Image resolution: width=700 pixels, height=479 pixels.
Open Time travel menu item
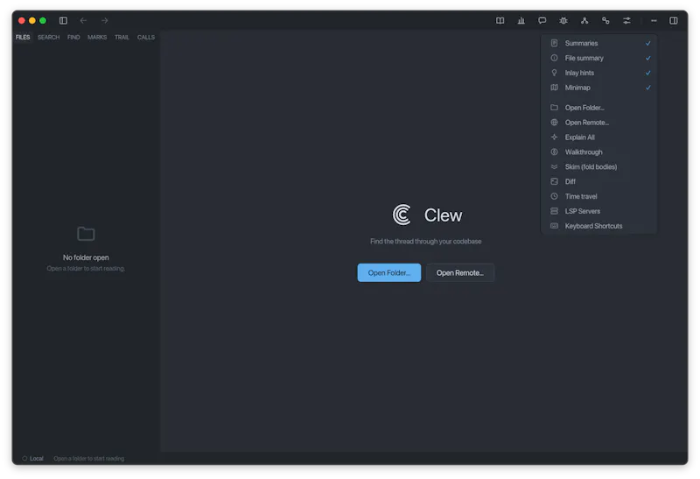pos(599,196)
